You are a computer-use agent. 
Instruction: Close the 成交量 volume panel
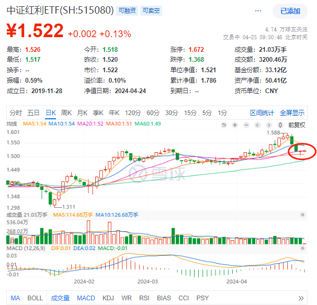click(303, 214)
